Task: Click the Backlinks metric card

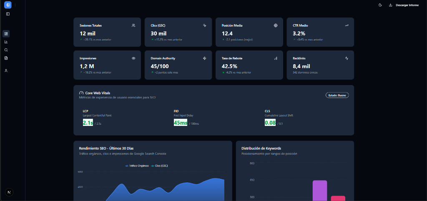Action: [x=320, y=65]
